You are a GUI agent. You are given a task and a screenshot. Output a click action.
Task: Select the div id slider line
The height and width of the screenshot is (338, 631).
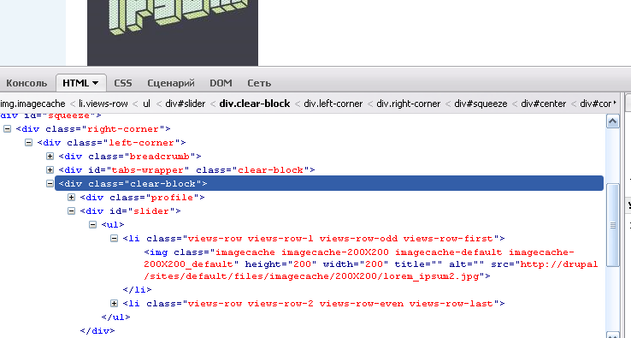click(x=130, y=211)
